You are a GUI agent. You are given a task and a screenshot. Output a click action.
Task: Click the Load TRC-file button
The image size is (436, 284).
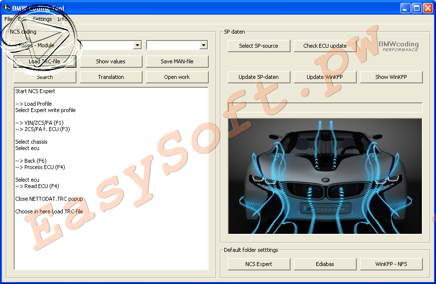45,61
